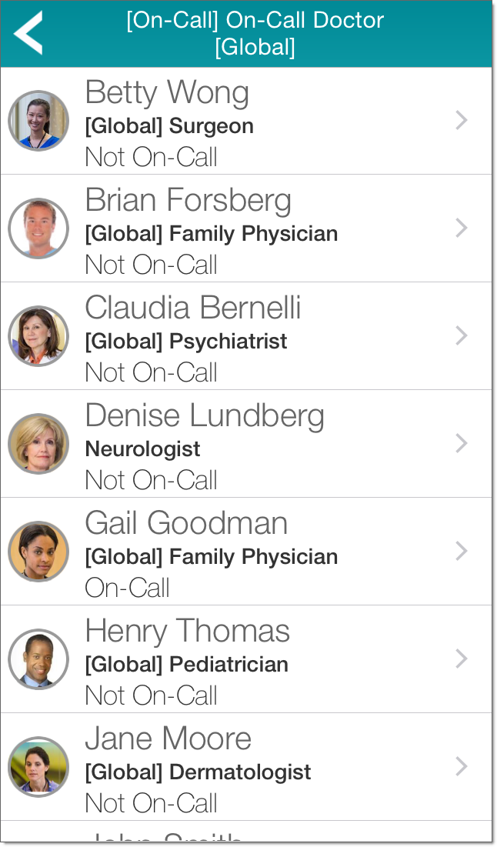Tap Jane Moore's avatar picture
The image size is (497, 847).
pos(38,767)
